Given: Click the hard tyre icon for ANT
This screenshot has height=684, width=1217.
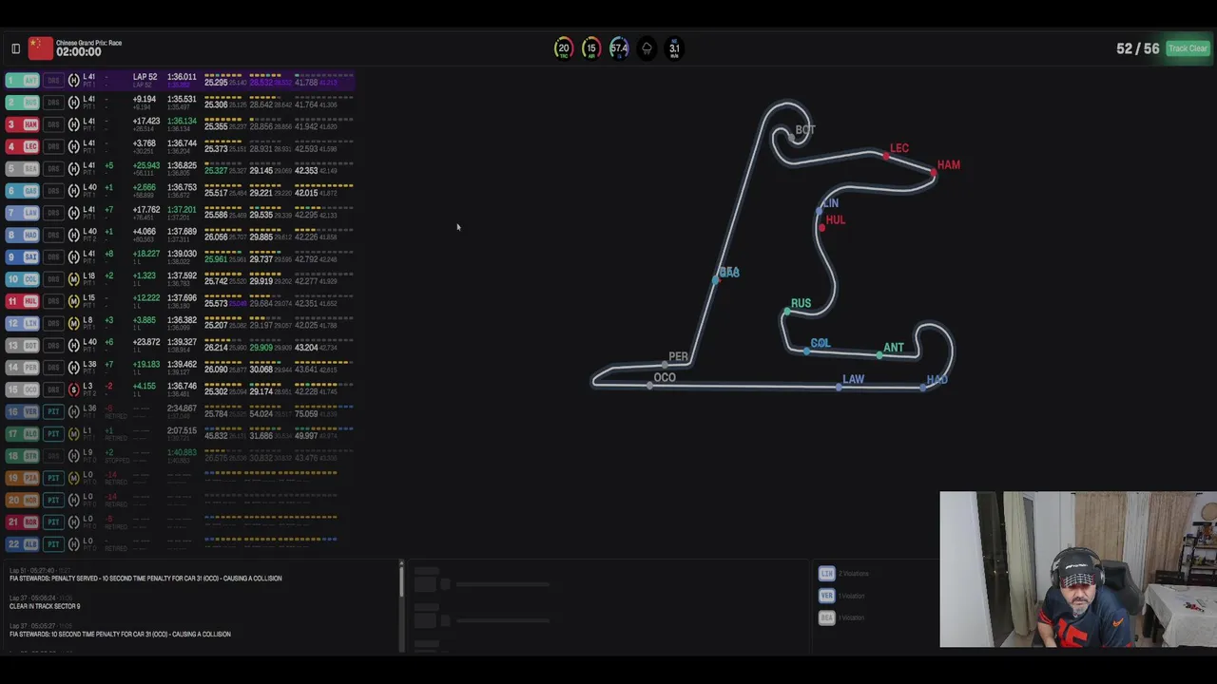Looking at the screenshot, I should tap(74, 81).
